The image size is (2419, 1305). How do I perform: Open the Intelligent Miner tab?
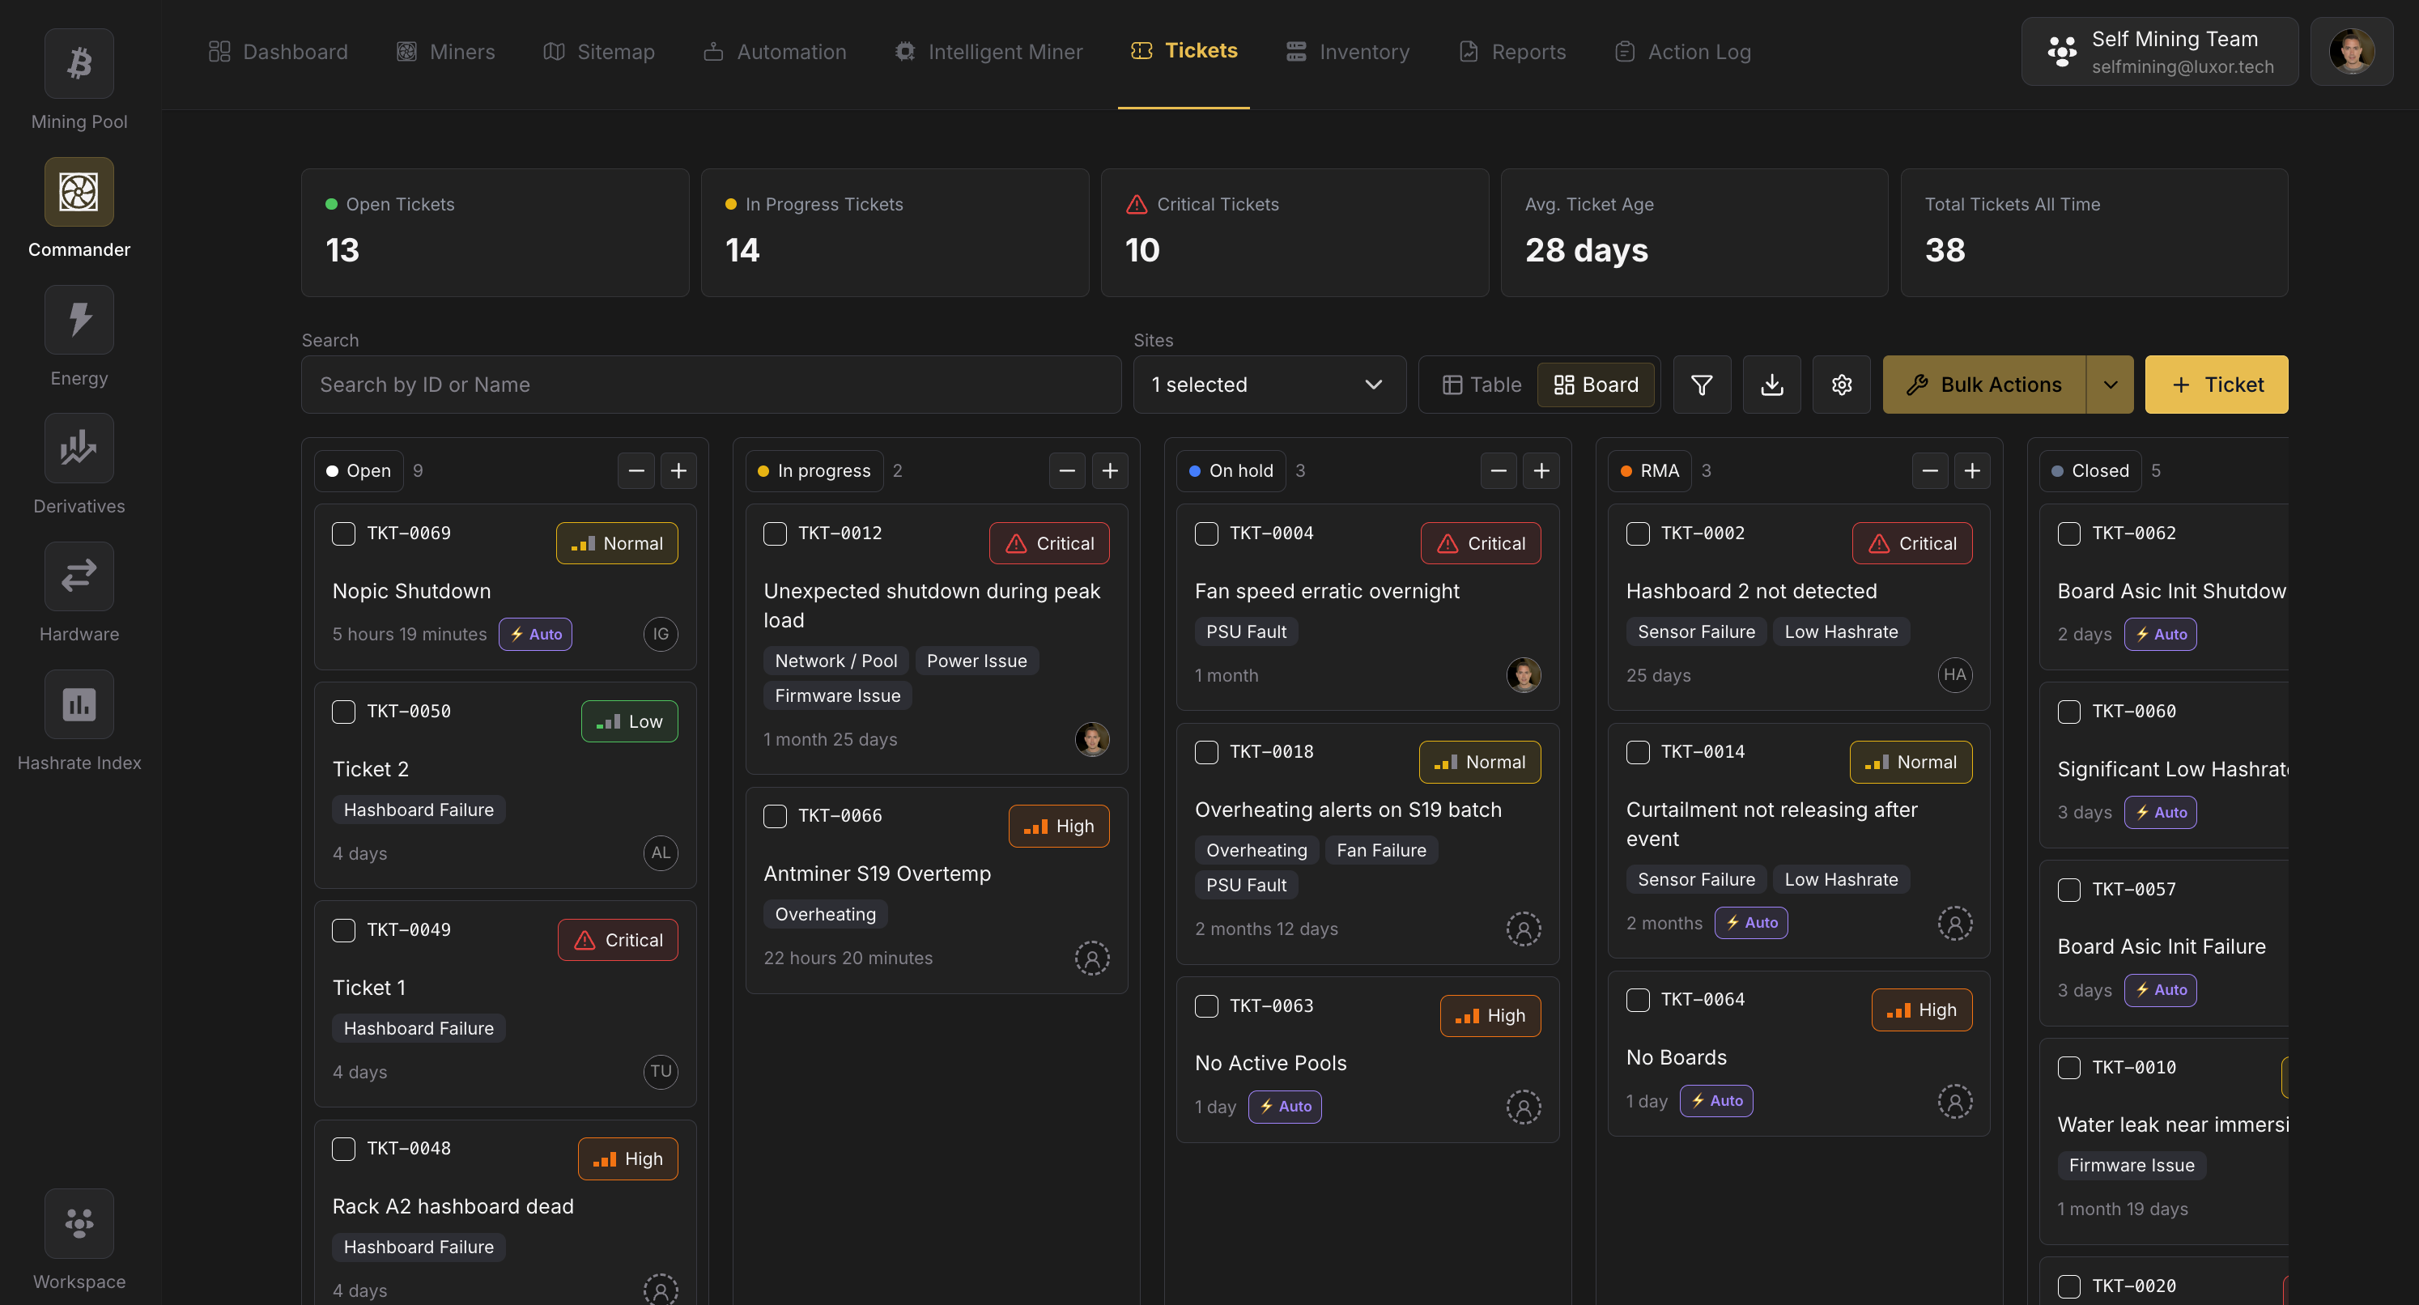pyautogui.click(x=988, y=52)
